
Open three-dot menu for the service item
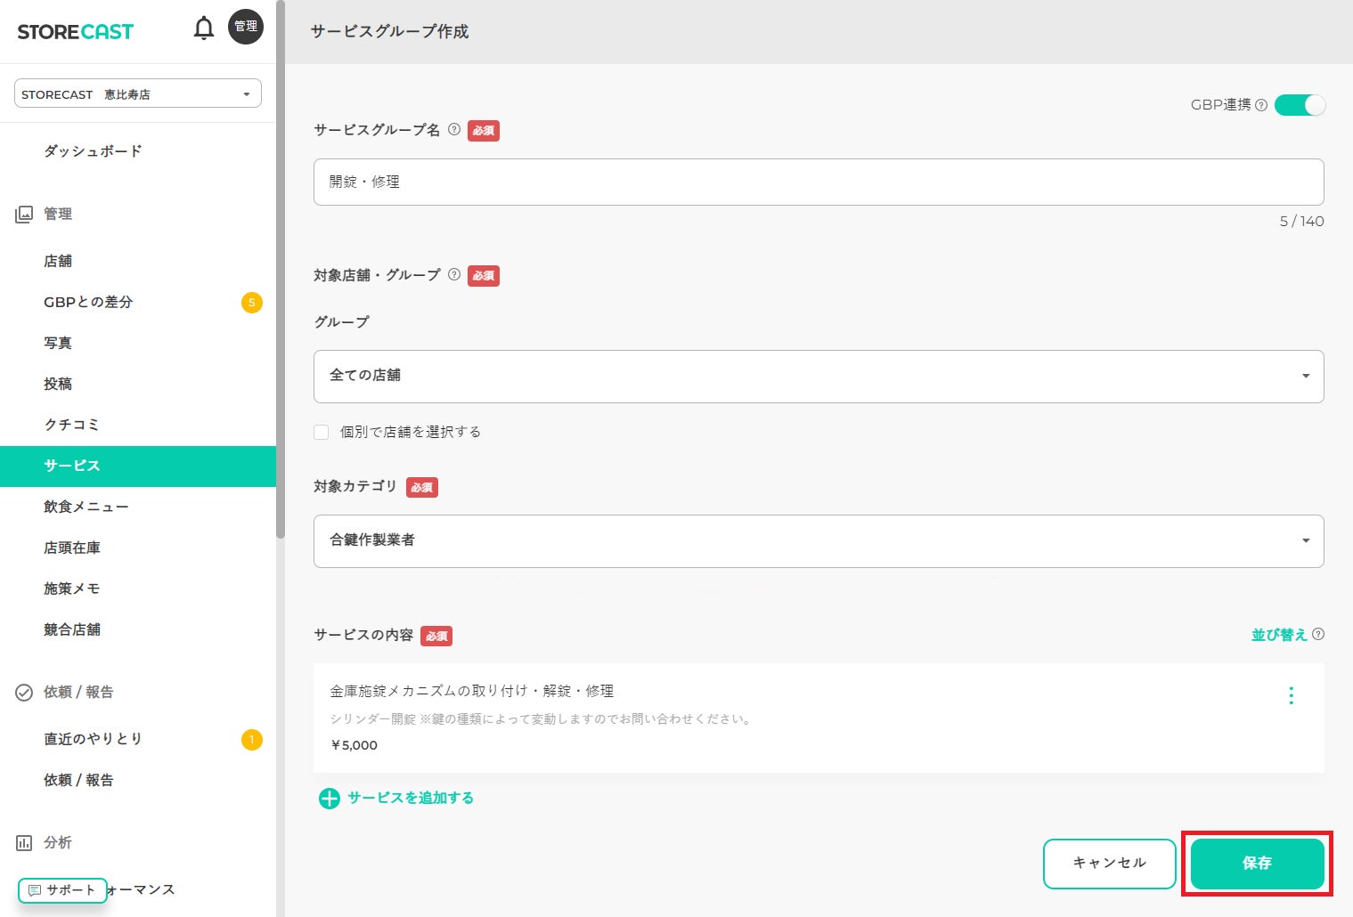[1291, 695]
